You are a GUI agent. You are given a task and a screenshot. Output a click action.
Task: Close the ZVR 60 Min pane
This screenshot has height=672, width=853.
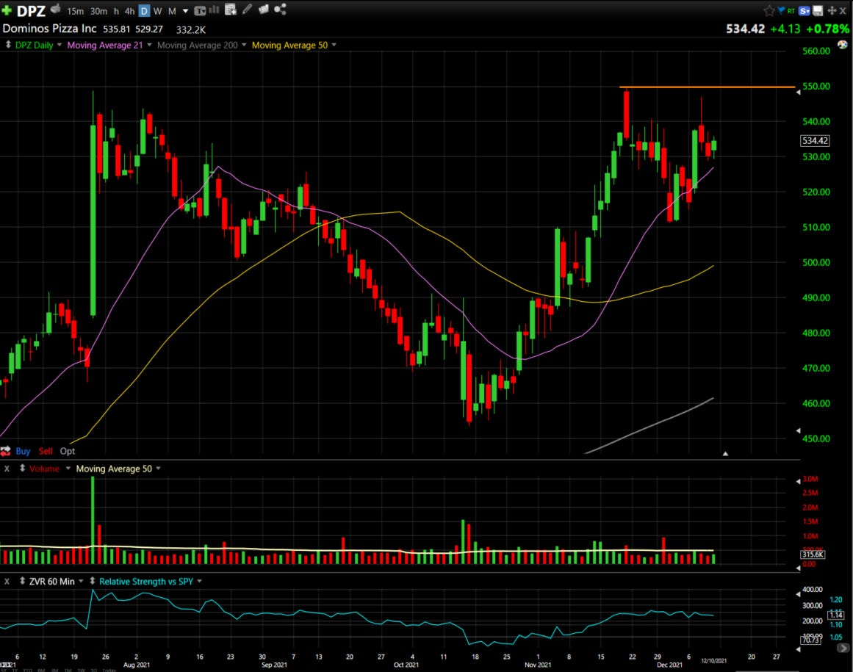(x=7, y=582)
